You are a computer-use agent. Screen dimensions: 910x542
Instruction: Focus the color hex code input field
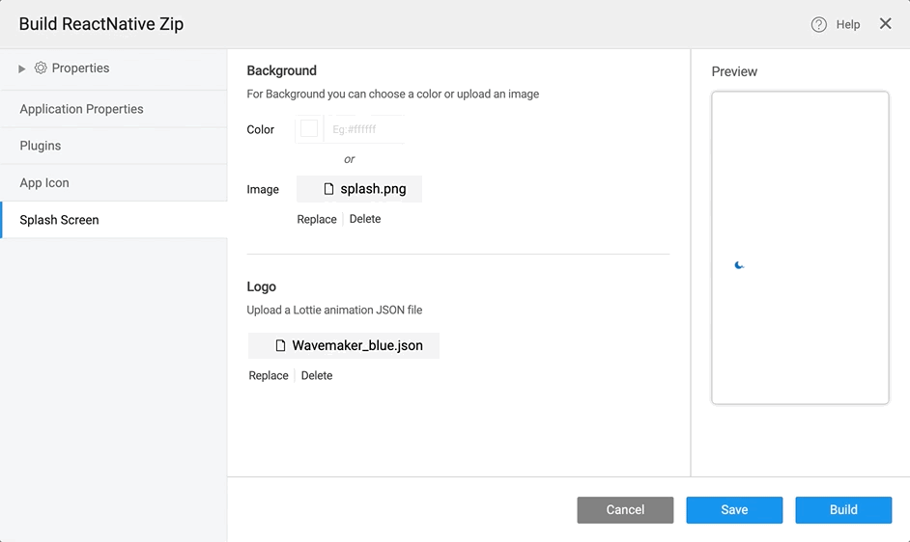365,129
